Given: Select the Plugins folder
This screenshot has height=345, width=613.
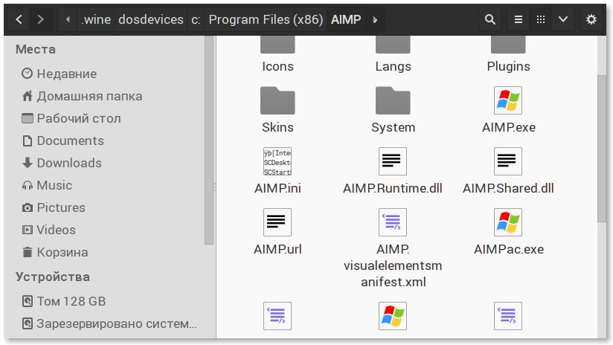Looking at the screenshot, I should pyautogui.click(x=508, y=55).
